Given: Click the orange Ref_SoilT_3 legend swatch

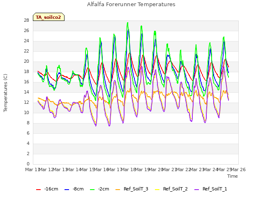Looking at the screenshot, I should point(118,190).
